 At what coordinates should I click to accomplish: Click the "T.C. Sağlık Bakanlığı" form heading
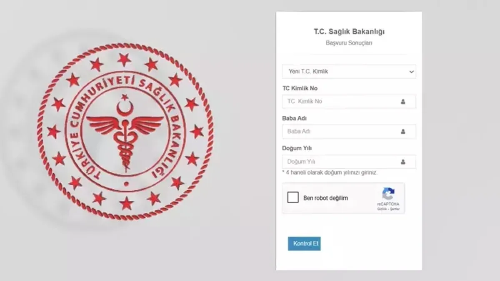point(349,32)
